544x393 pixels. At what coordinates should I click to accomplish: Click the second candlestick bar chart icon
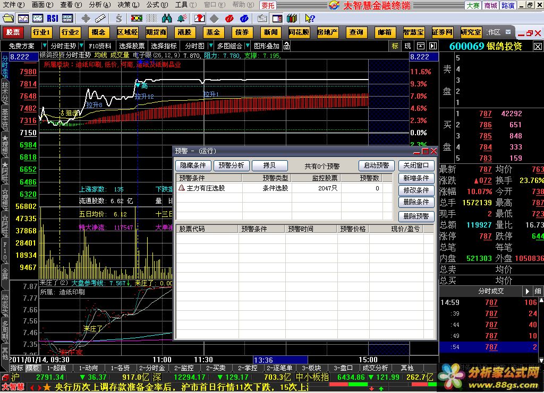click(67, 19)
